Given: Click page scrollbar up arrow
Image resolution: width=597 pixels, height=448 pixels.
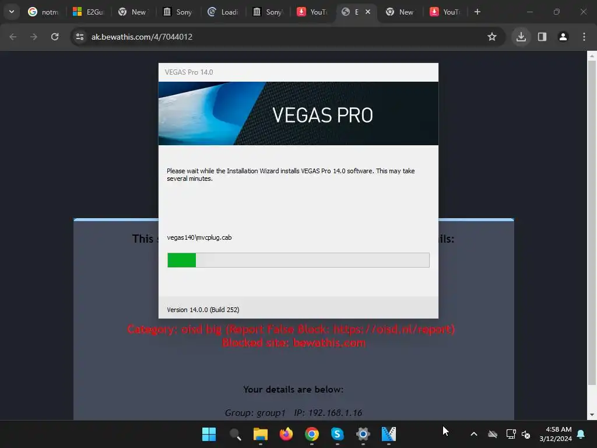Looking at the screenshot, I should pyautogui.click(x=592, y=55).
